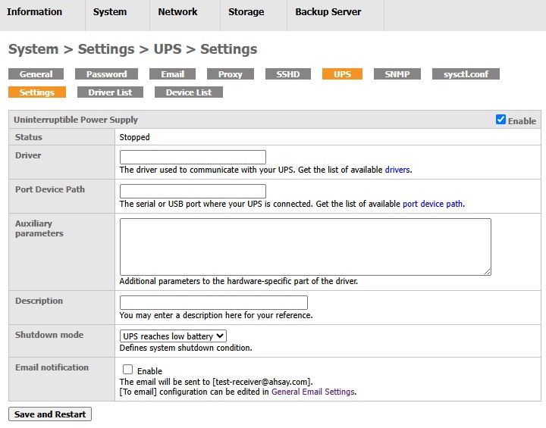Enable the Email notification checkbox
Screen dimensions: 546x428
(x=127, y=370)
